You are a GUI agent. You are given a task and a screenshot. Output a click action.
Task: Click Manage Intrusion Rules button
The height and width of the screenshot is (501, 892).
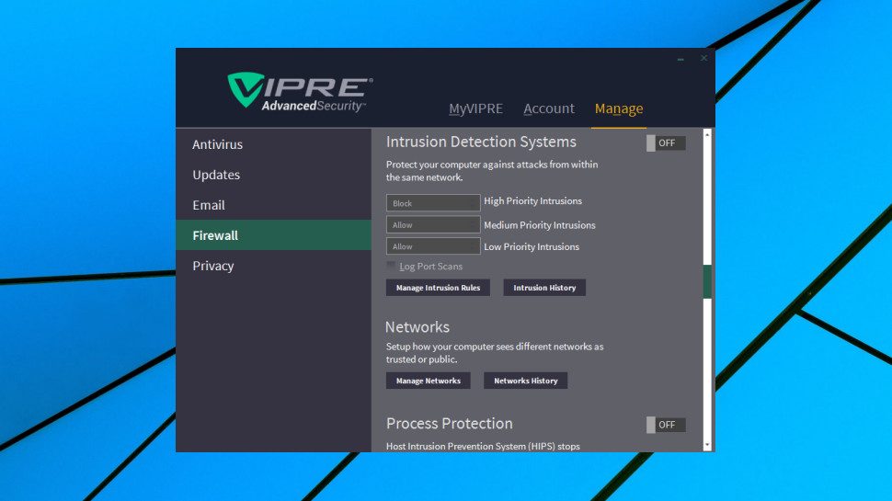[x=438, y=288]
